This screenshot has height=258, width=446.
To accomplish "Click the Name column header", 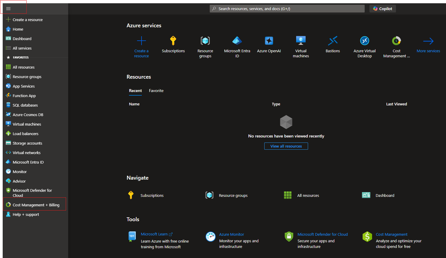I will coord(134,104).
